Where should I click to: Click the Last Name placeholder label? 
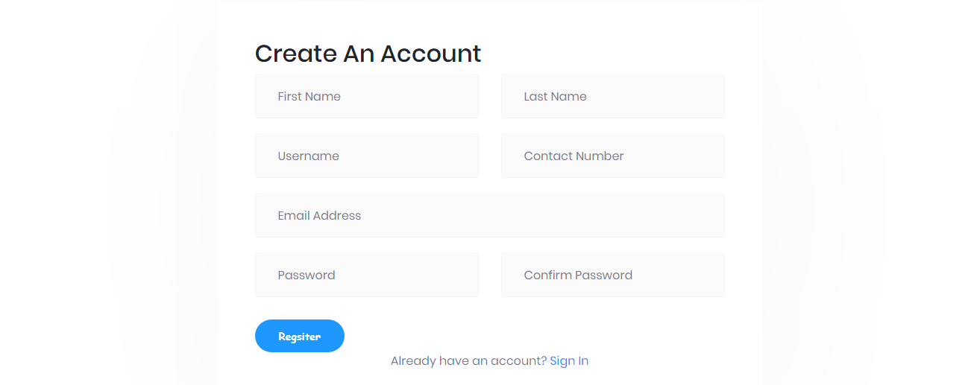pyautogui.click(x=556, y=96)
